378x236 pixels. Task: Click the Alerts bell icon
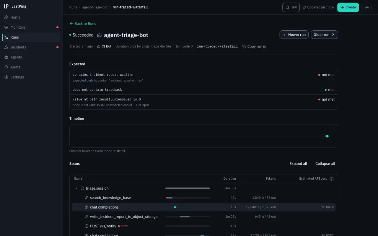click(x=6, y=67)
